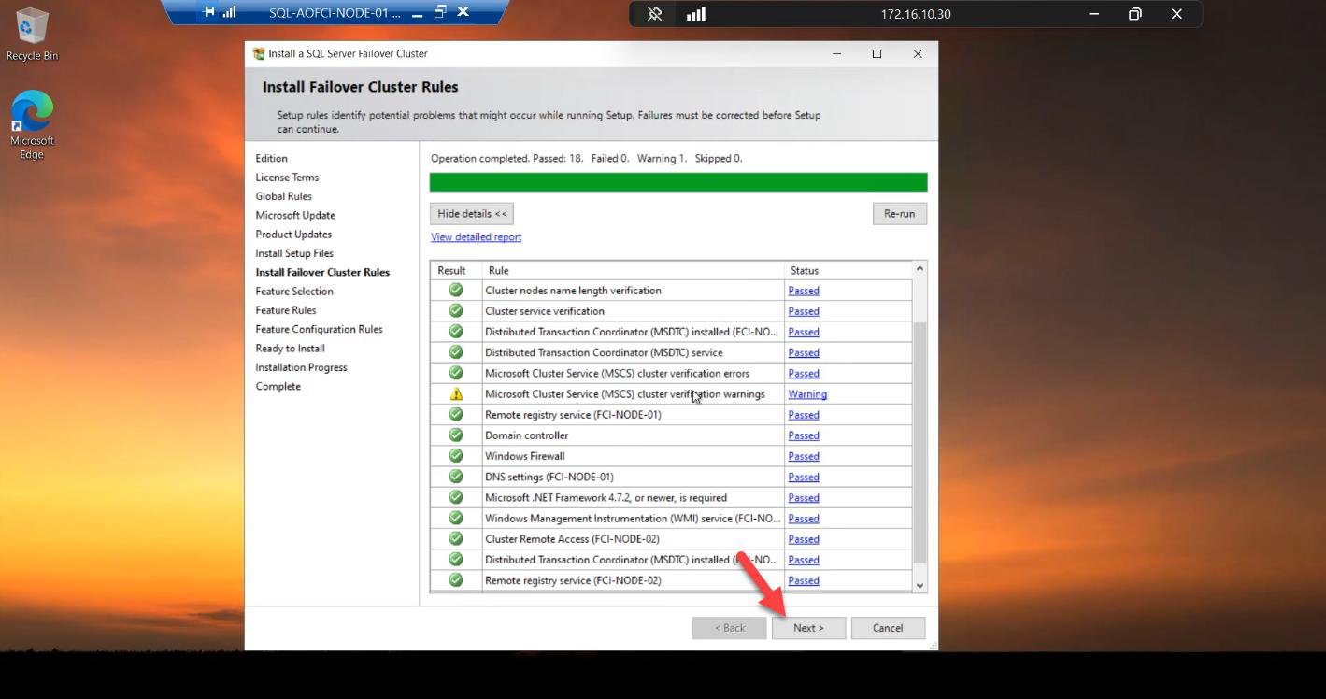Viewport: 1326px width, 699px height.
Task: Select the Installation Progress step
Action: (x=301, y=367)
